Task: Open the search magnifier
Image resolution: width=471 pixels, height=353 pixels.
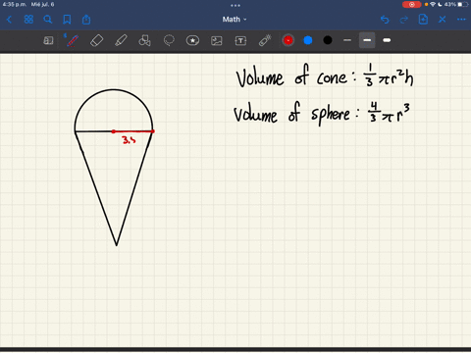Action: tap(48, 20)
